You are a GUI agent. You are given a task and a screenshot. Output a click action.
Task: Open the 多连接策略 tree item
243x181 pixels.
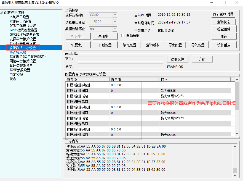click(x=18, y=52)
